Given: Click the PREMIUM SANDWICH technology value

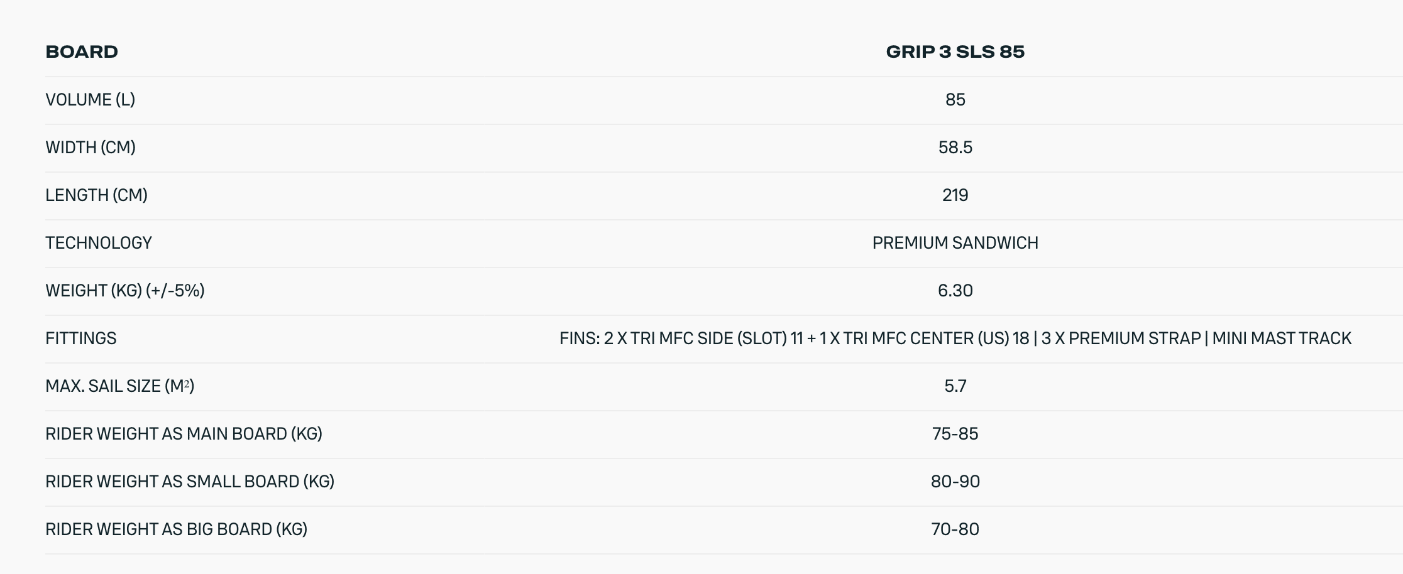Looking at the screenshot, I should point(955,243).
